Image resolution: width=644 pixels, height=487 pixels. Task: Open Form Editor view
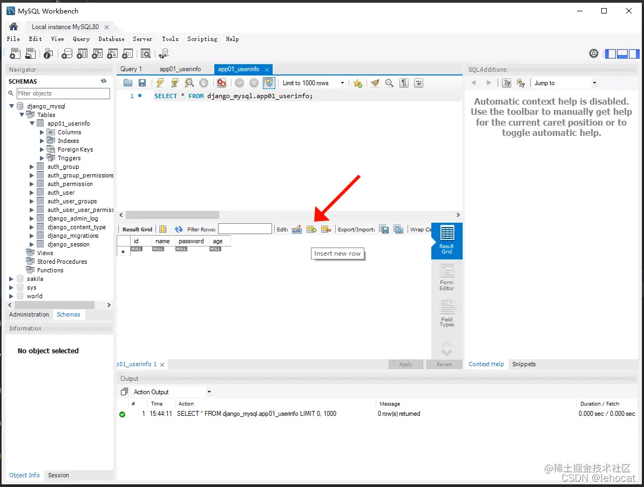pos(447,277)
